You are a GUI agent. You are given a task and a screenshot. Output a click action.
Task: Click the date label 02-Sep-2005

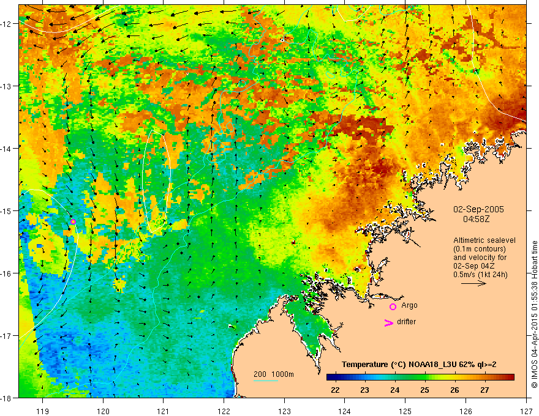[478, 209]
